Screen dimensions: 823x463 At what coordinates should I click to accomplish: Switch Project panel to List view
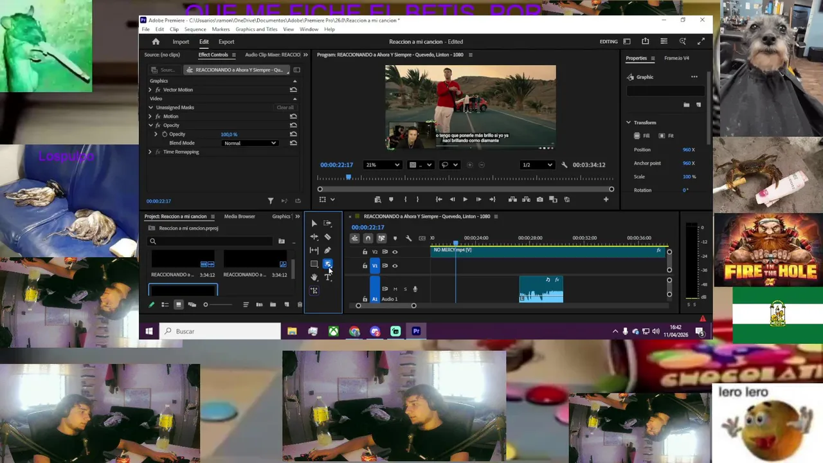coord(165,305)
